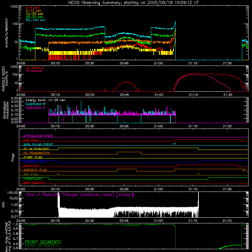Screen dimensions: 252x252
Task: Select the HI channel legend label
Action: [x=34, y=71]
